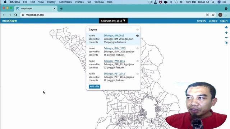Click "12 polygon features" text

pyautogui.click(x=114, y=80)
